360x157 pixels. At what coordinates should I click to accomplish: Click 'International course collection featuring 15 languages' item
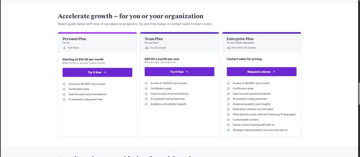pyautogui.click(x=264, y=115)
